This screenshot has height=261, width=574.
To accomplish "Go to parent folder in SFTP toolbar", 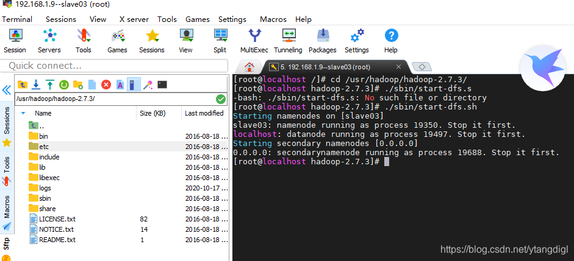I will click(23, 85).
